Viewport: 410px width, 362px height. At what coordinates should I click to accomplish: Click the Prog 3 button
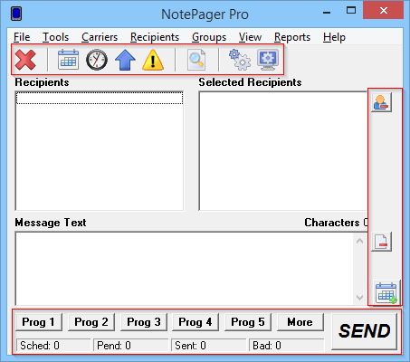click(x=143, y=322)
